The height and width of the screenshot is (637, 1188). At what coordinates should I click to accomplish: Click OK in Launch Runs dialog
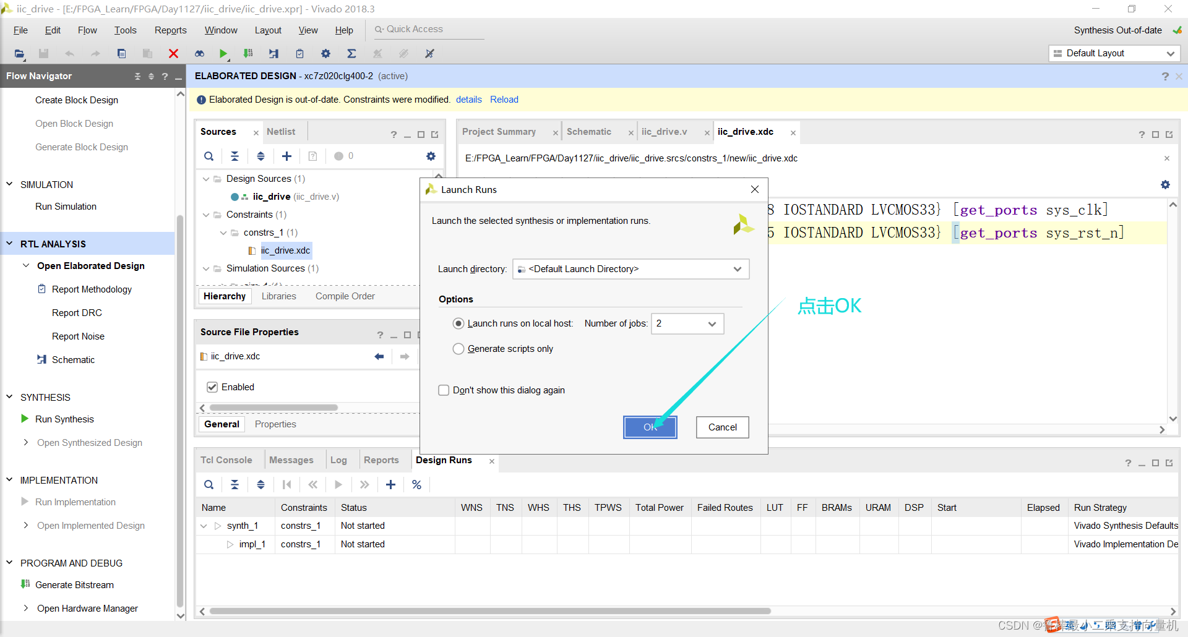click(x=650, y=427)
